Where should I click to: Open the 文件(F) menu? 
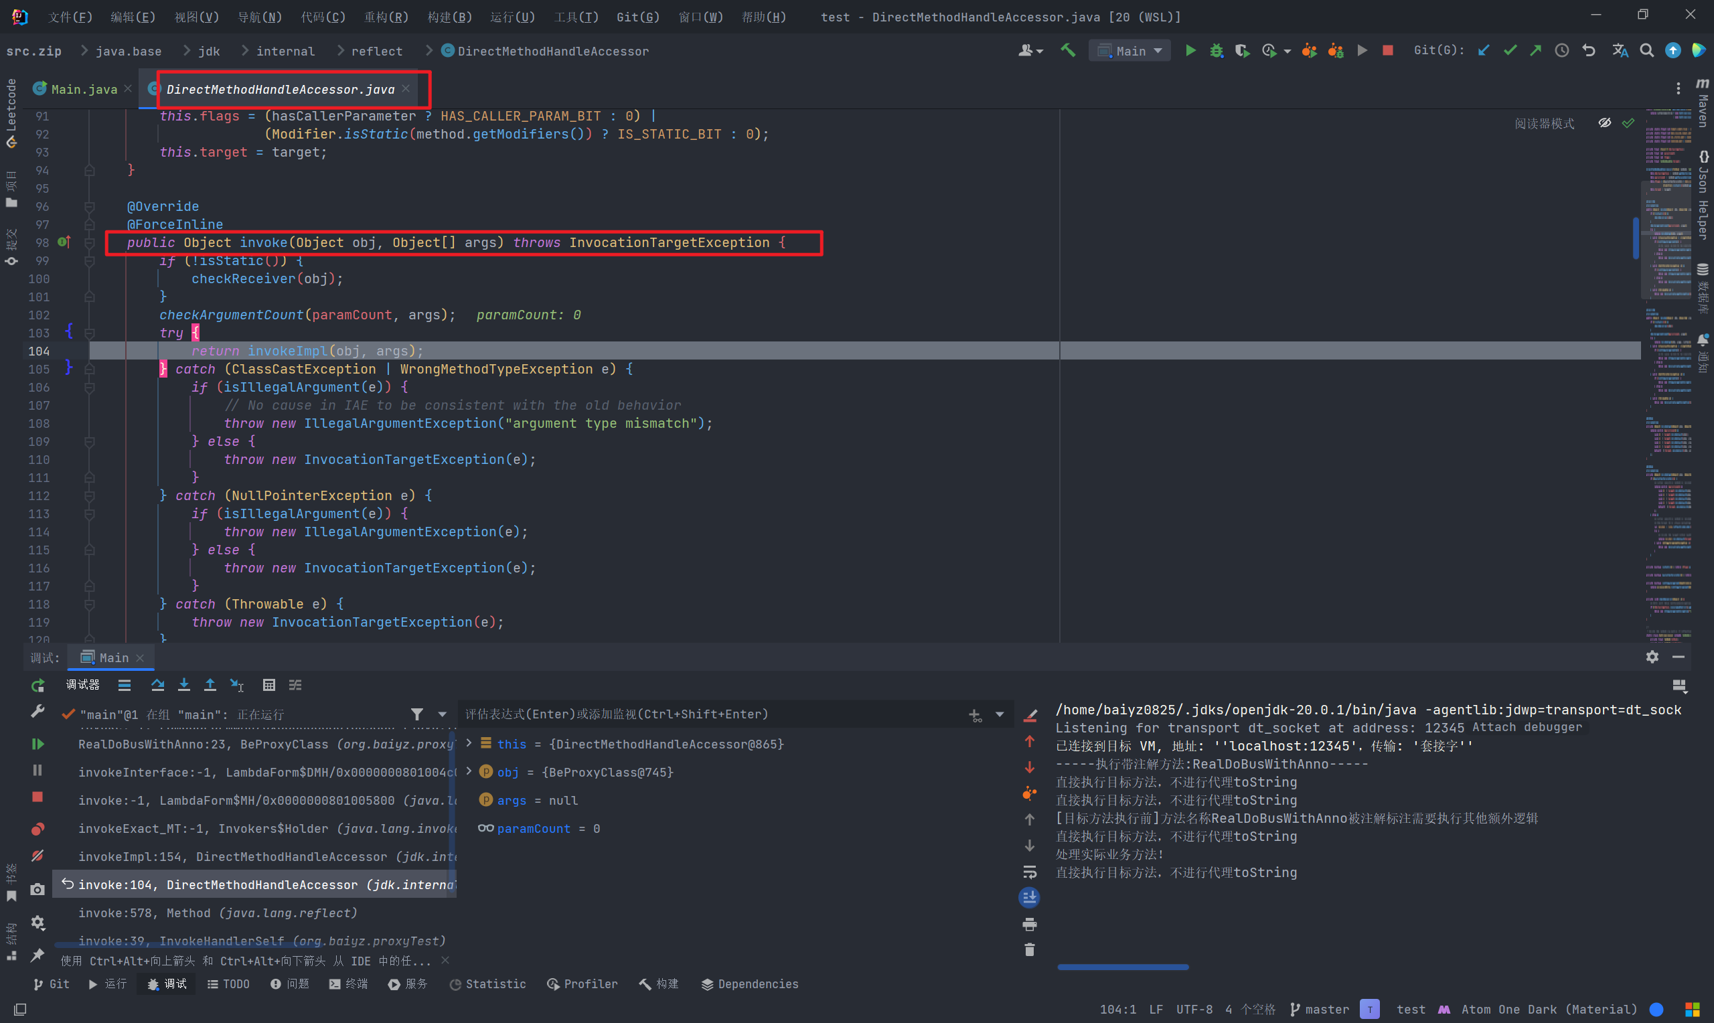(x=70, y=17)
